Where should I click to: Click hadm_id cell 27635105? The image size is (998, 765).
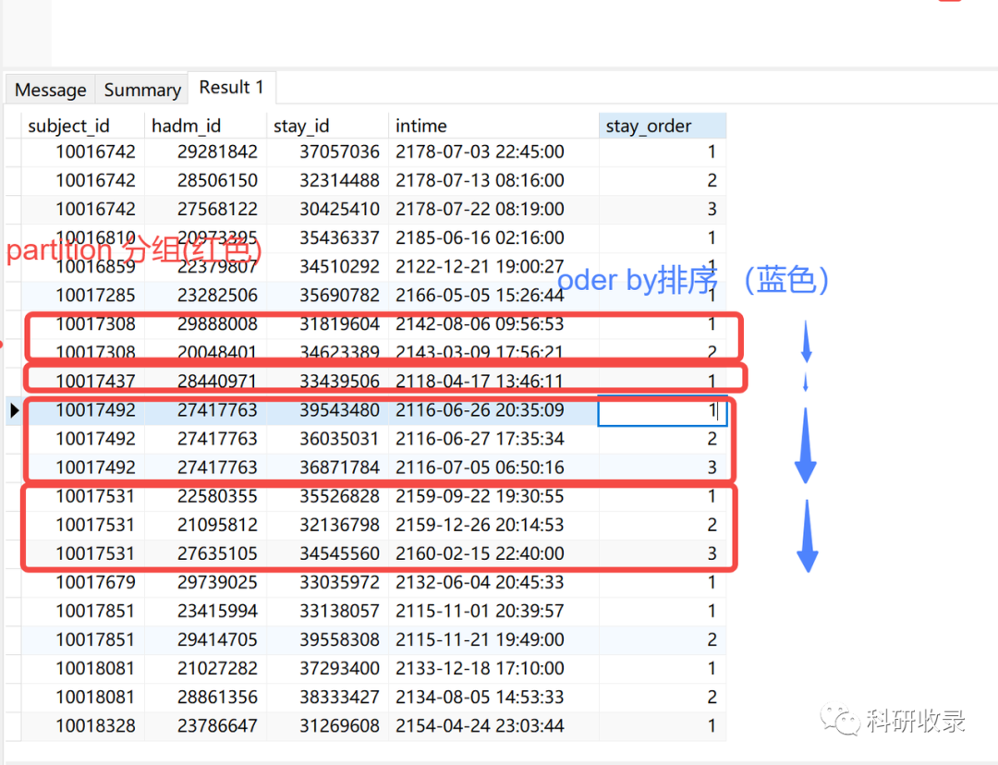click(205, 553)
